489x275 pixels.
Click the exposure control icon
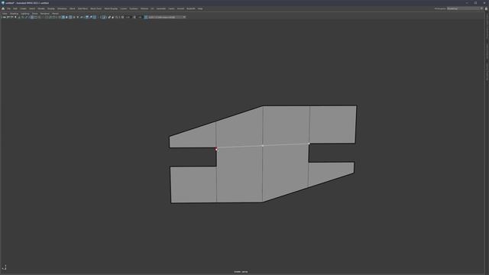[x=122, y=17]
